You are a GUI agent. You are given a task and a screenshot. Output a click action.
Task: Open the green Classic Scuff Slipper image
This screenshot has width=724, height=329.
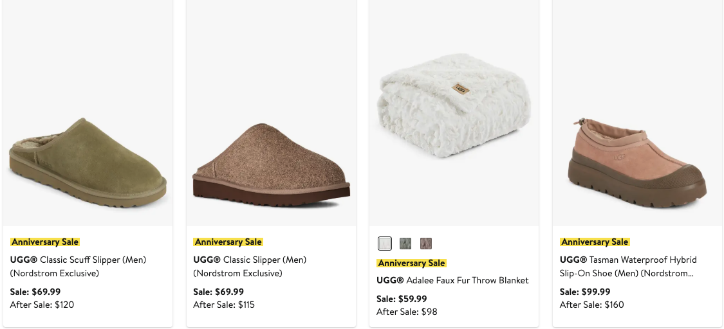point(88,161)
